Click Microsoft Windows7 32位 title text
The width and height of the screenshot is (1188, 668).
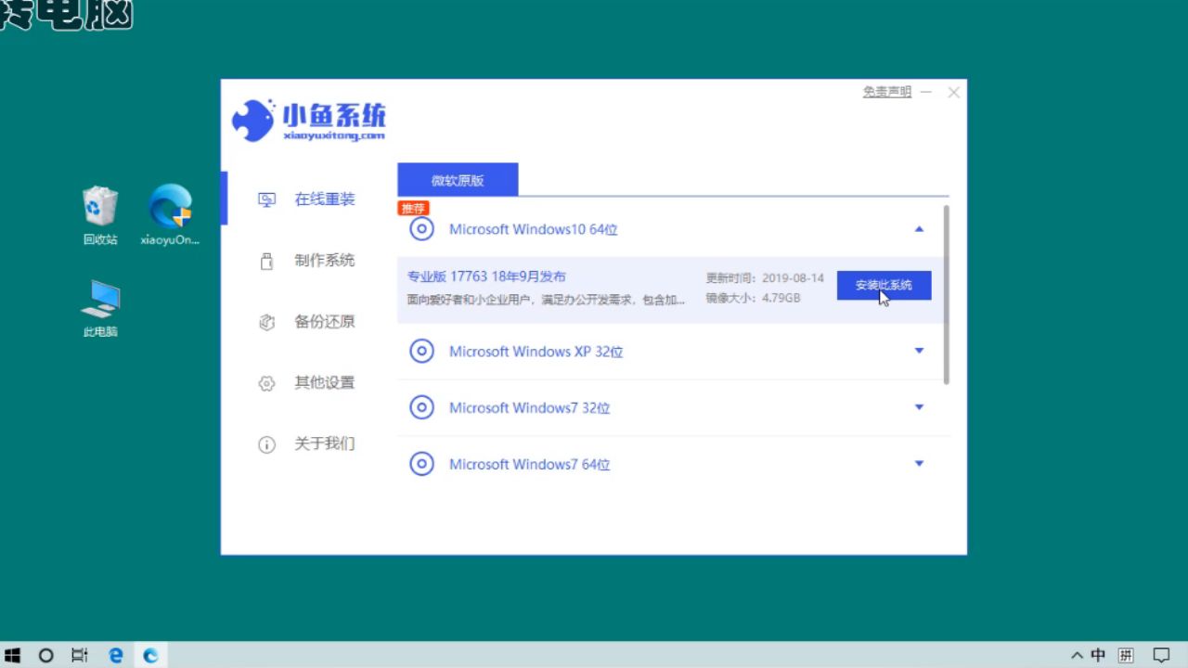tap(530, 408)
